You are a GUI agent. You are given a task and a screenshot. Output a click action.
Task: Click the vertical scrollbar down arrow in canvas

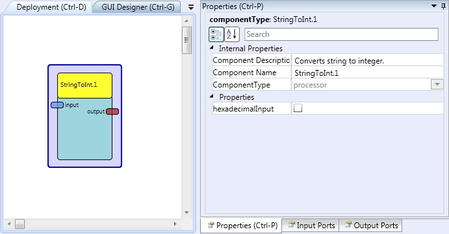pos(186,213)
